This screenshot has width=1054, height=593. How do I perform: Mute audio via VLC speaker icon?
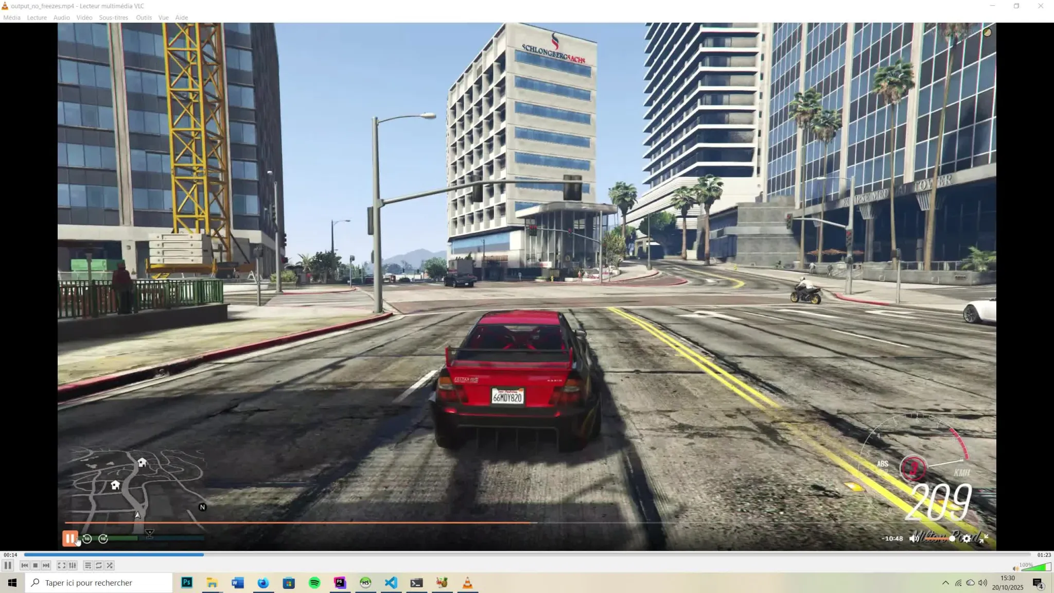(x=1015, y=568)
